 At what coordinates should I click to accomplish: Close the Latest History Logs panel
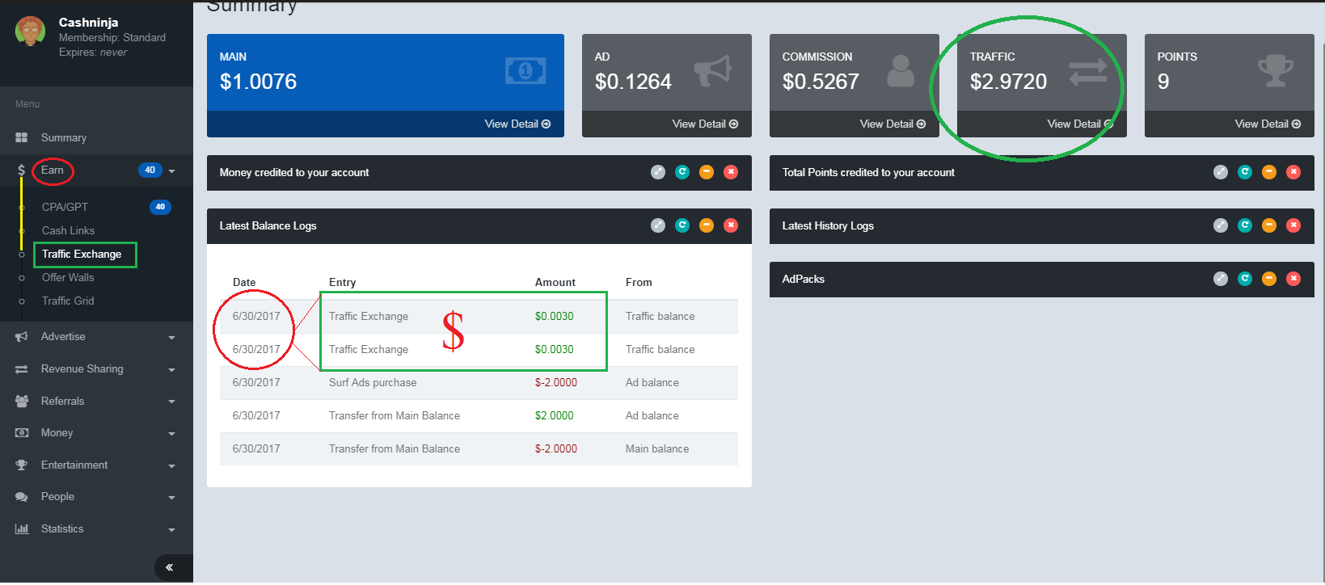(1293, 225)
